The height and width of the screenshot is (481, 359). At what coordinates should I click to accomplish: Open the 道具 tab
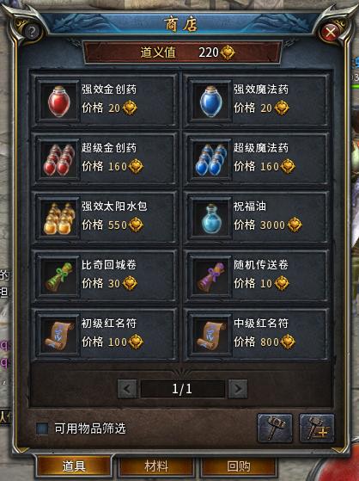coord(74,466)
